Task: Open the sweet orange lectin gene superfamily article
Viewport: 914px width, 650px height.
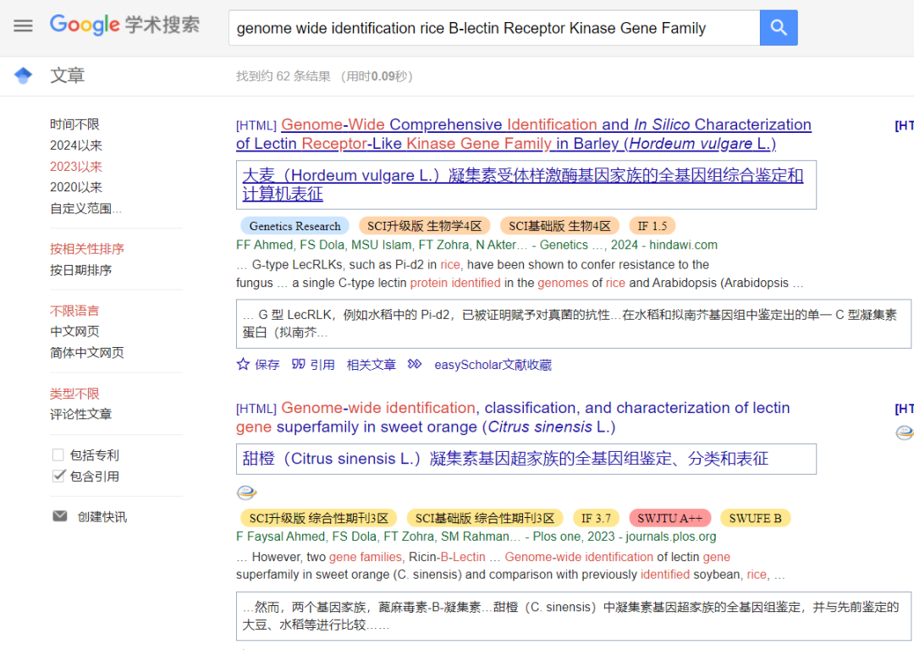Action: coord(513,417)
